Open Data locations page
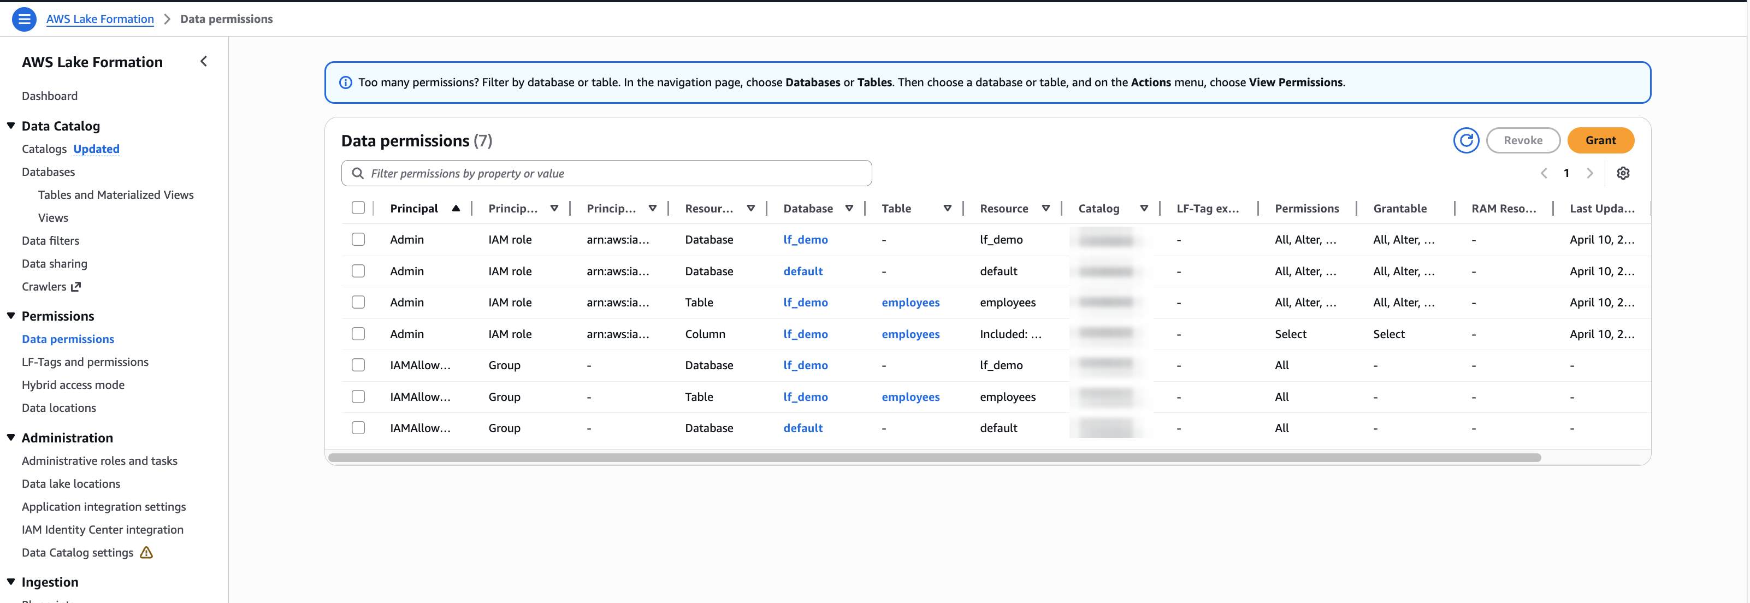Screen dimensions: 1750x603 pyautogui.click(x=58, y=408)
